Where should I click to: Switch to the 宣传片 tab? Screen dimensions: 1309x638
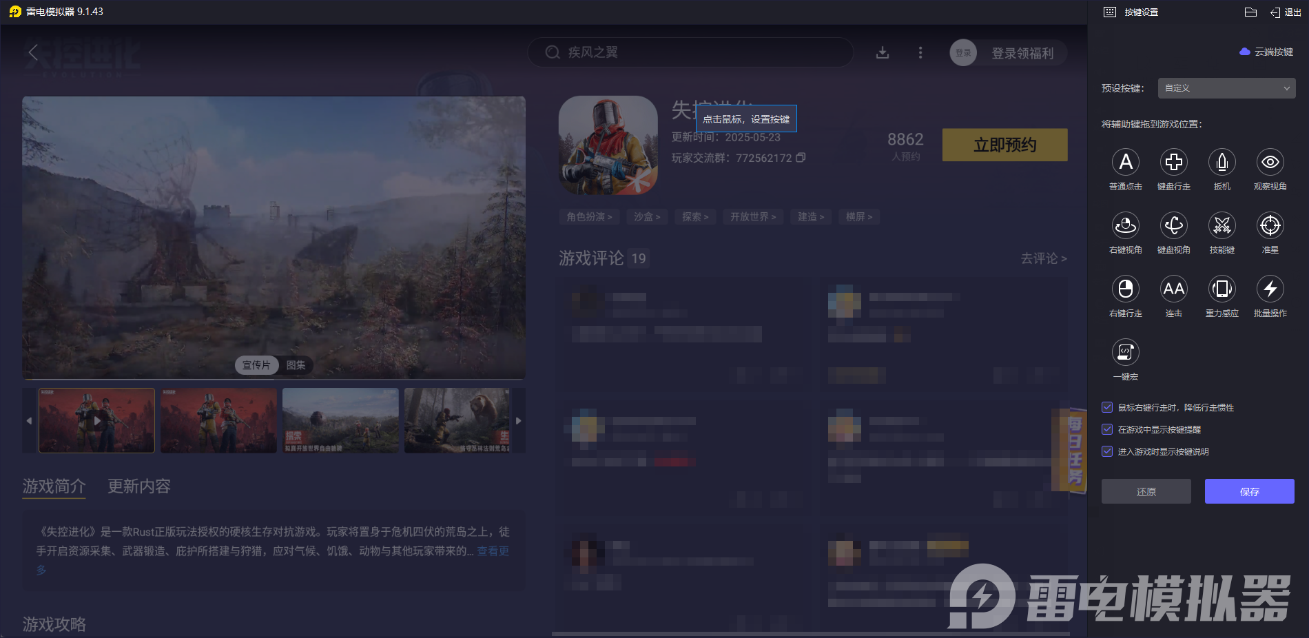point(256,365)
